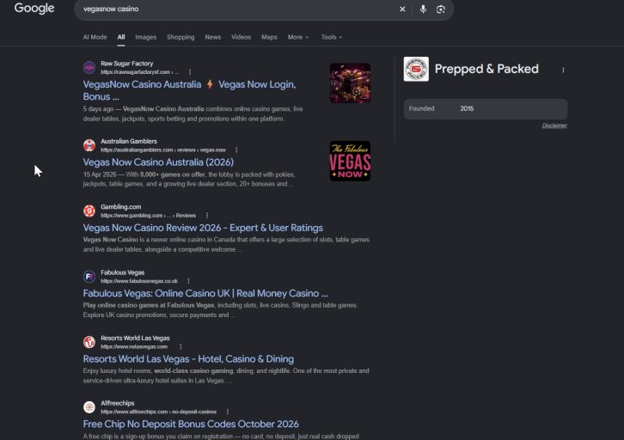Click Prepped & Packed panel title

[x=486, y=69]
